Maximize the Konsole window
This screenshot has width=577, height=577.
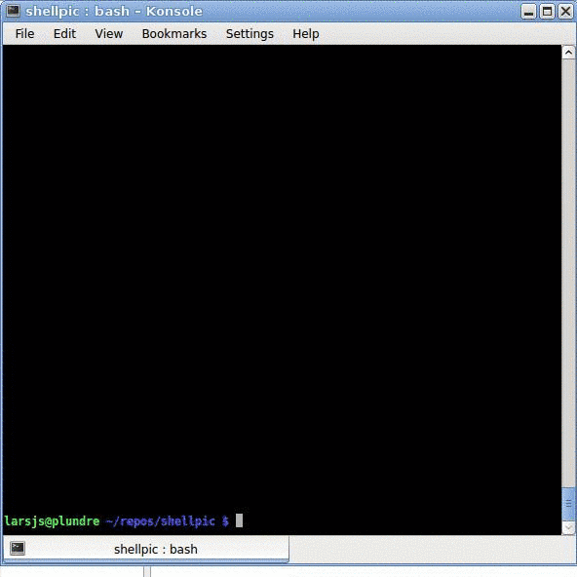(x=547, y=12)
